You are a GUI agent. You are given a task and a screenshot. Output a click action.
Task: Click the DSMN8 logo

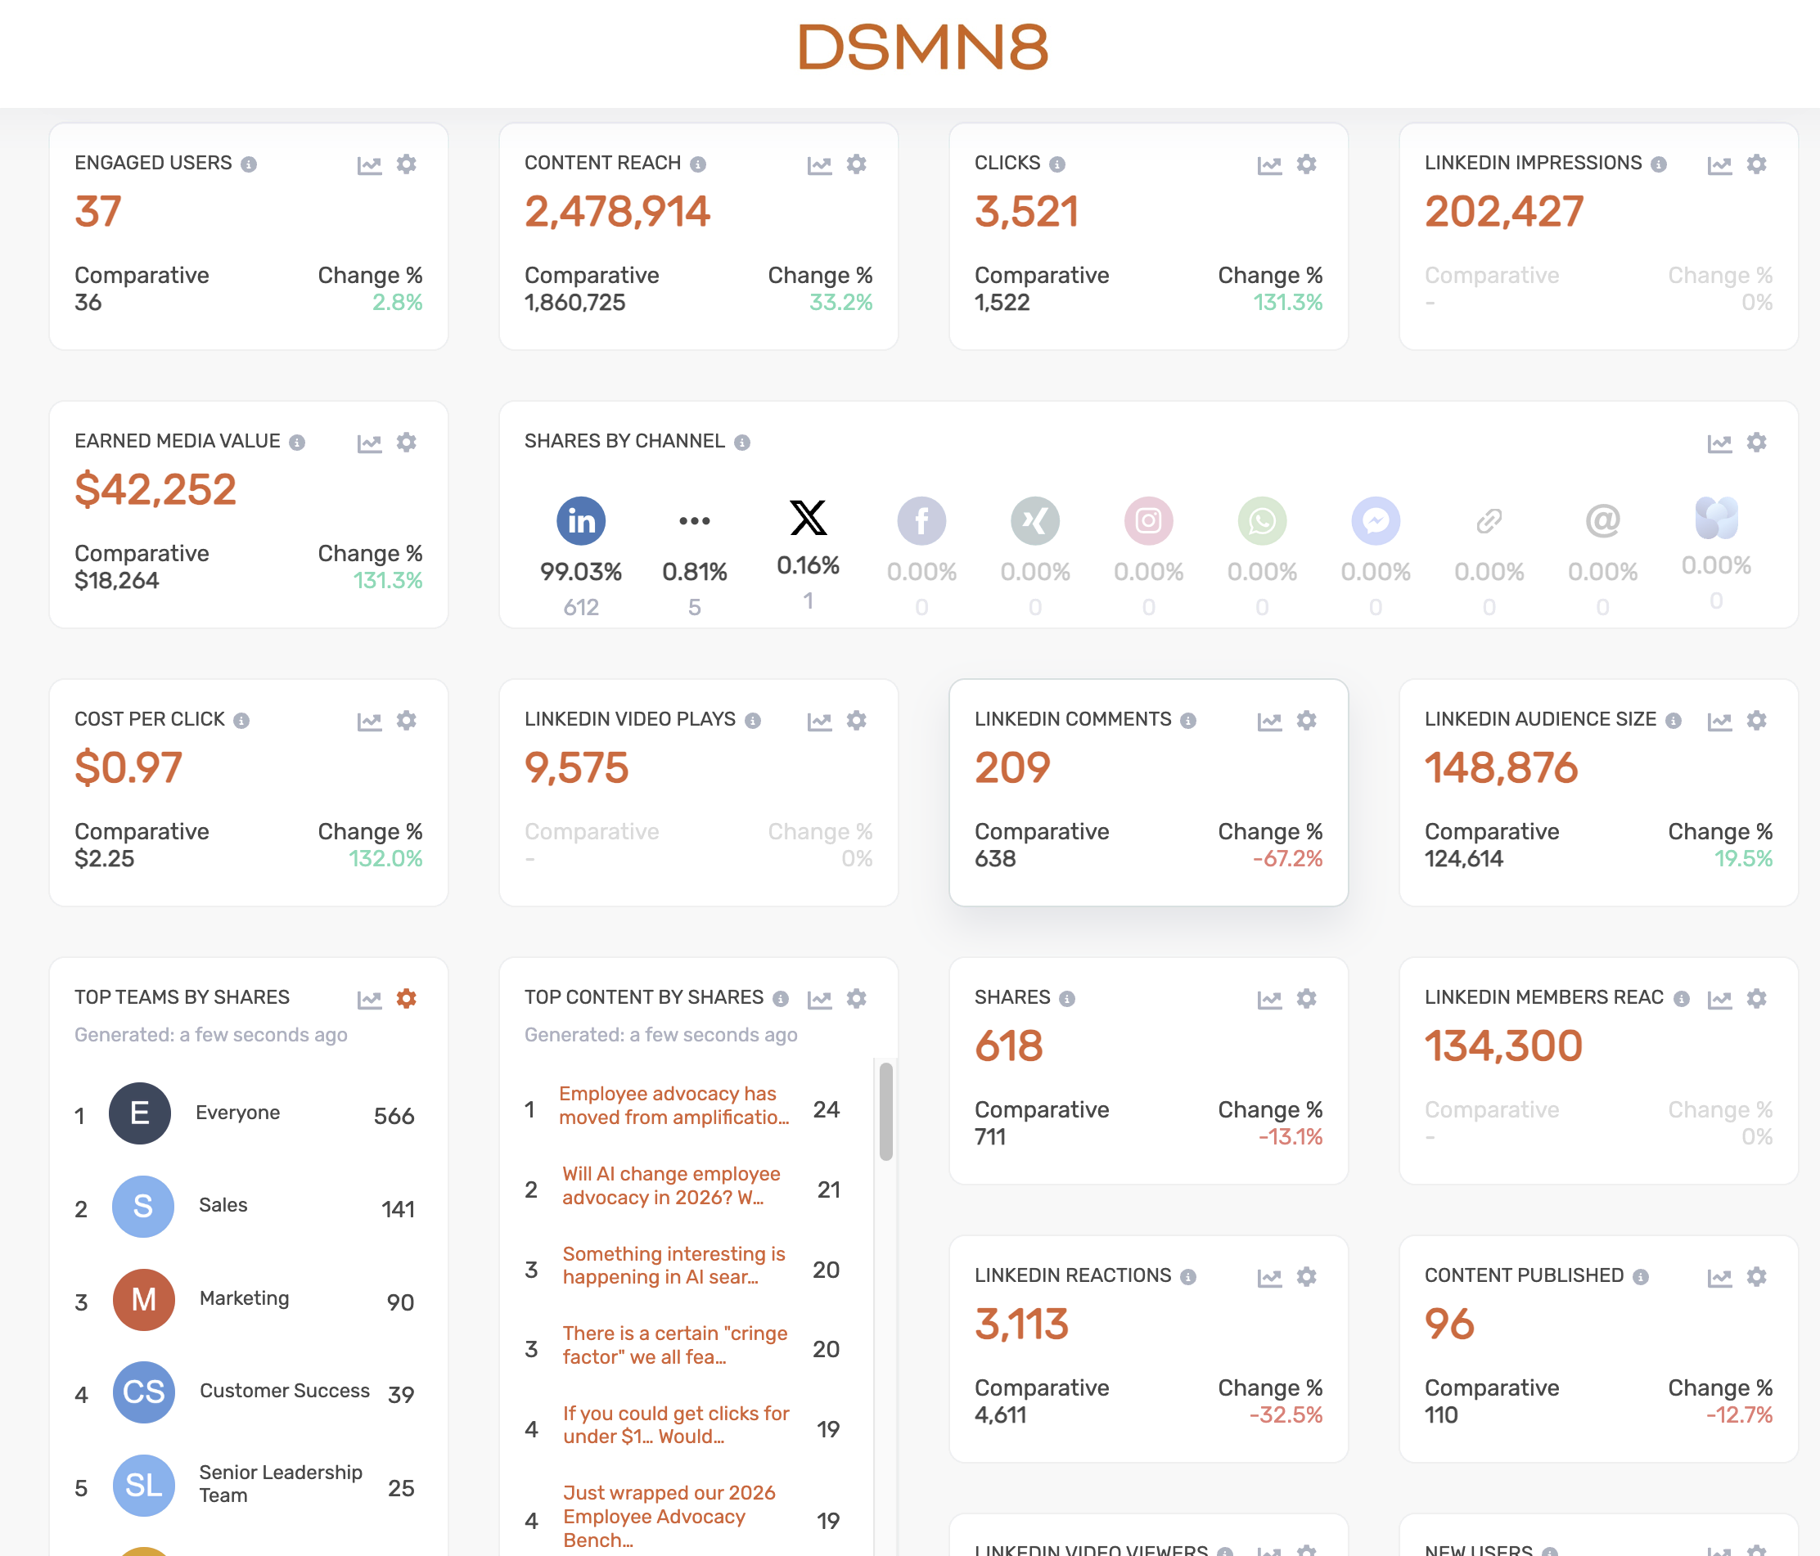point(922,47)
